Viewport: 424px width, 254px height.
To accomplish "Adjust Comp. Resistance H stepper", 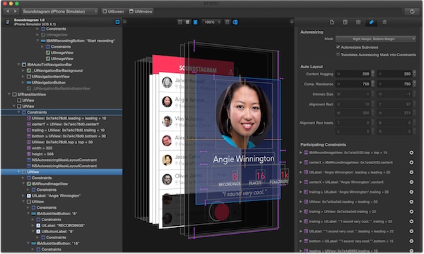I will click(x=373, y=84).
